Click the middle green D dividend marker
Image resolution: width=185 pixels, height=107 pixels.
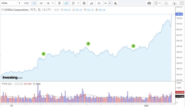coord(88,44)
